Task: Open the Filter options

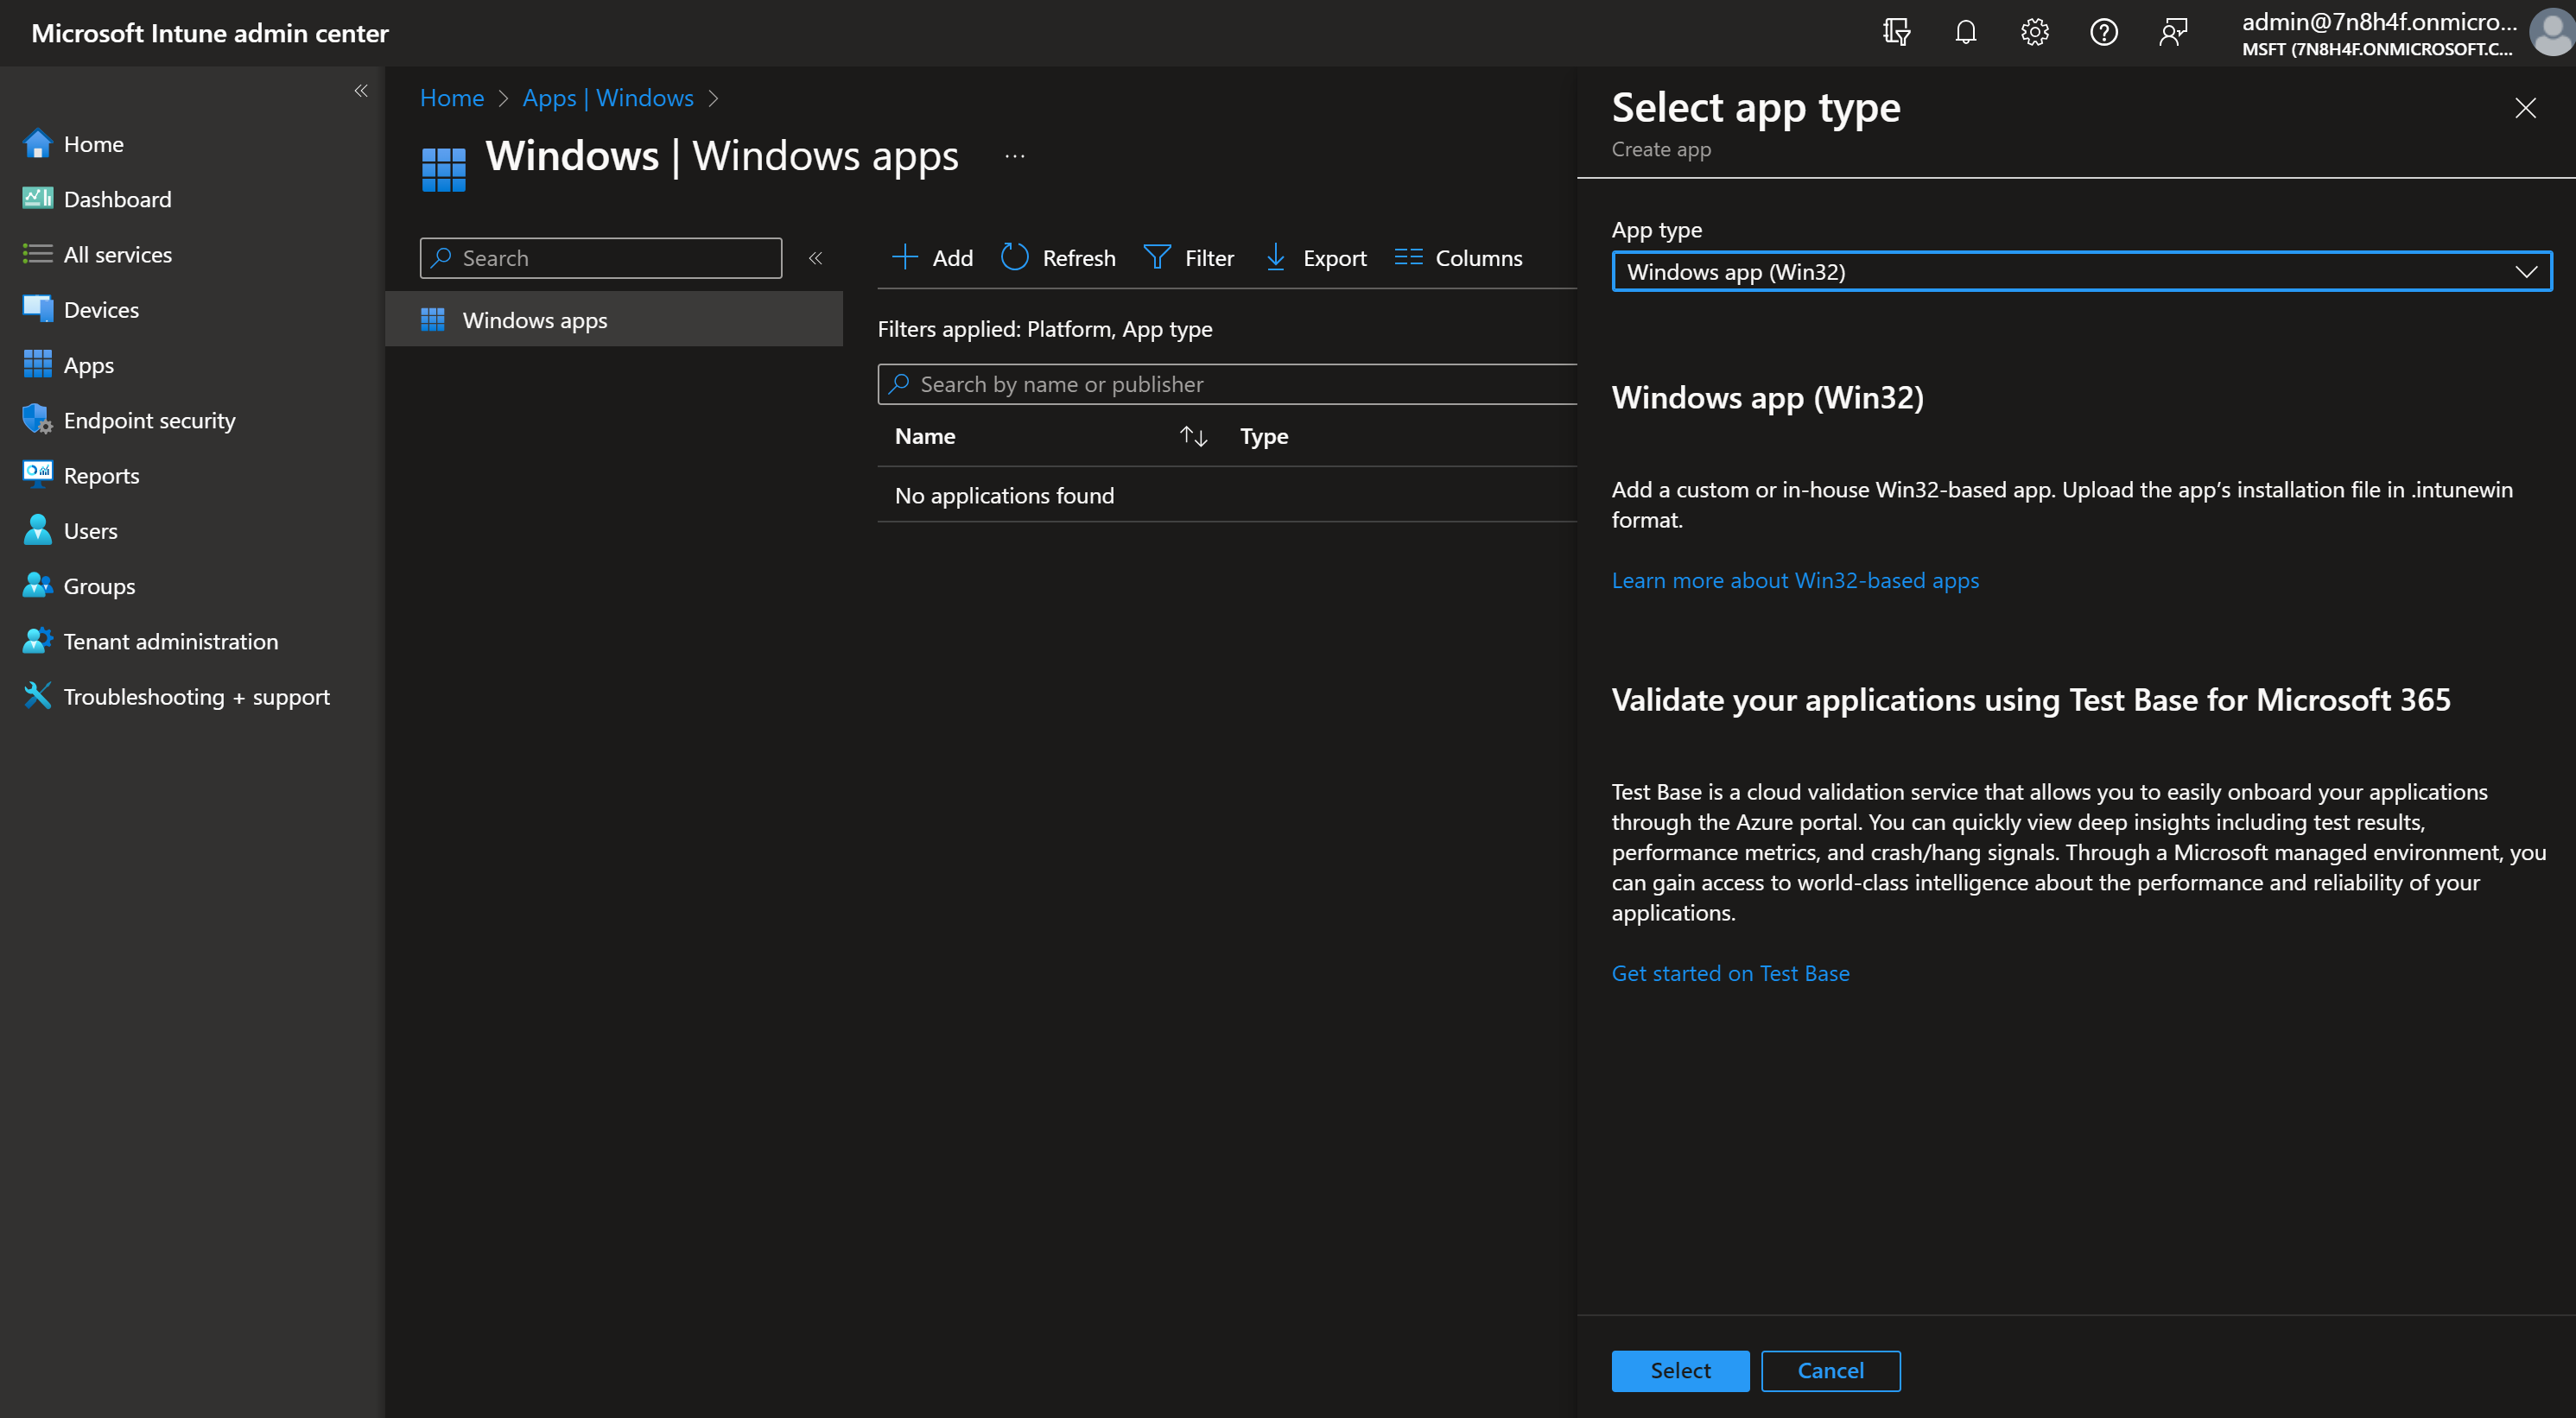Action: click(x=1189, y=257)
